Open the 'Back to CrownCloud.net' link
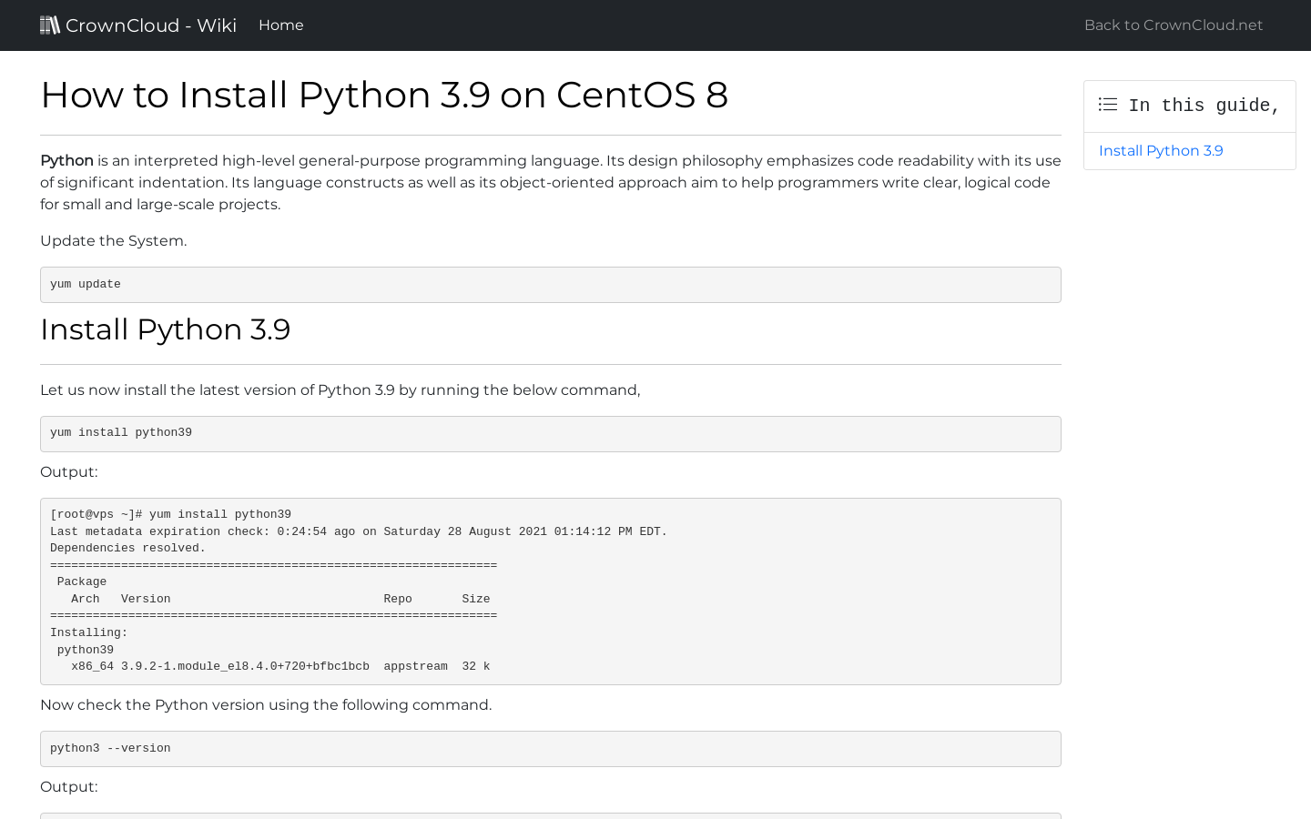Screen dimensions: 1311x819 [1173, 25]
